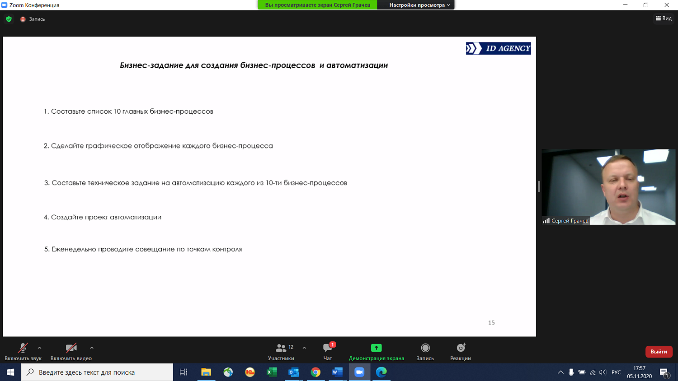Click the slide page number 15

491,323
